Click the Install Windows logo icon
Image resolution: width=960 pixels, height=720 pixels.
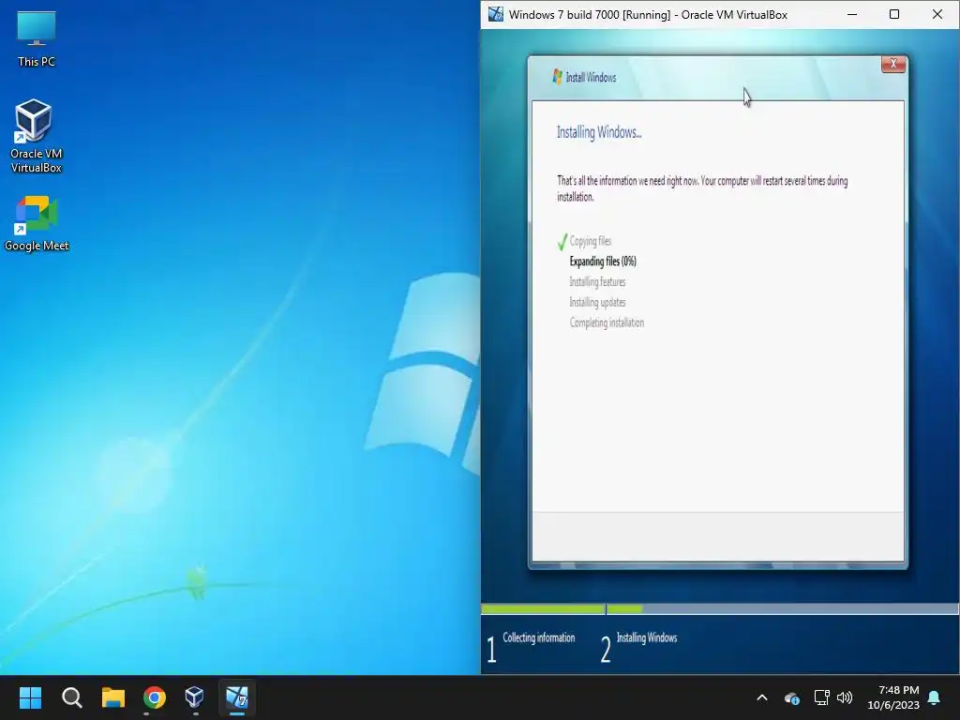557,77
